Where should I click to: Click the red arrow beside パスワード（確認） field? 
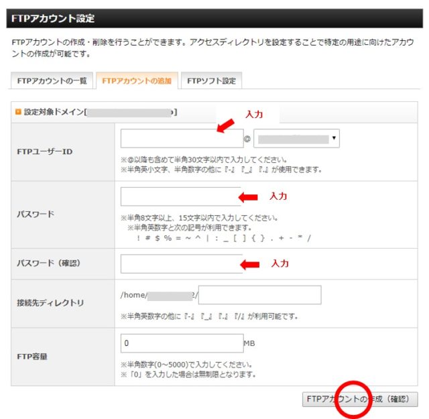coord(250,264)
